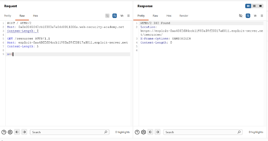Click 'HTTP/2 302 Found' status line
This screenshot has width=268, height=141.
click(x=155, y=23)
